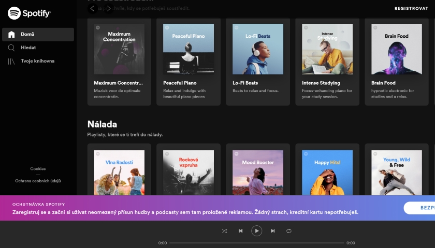
Task: Click the 'Brain Food' card title
Action: click(383, 83)
